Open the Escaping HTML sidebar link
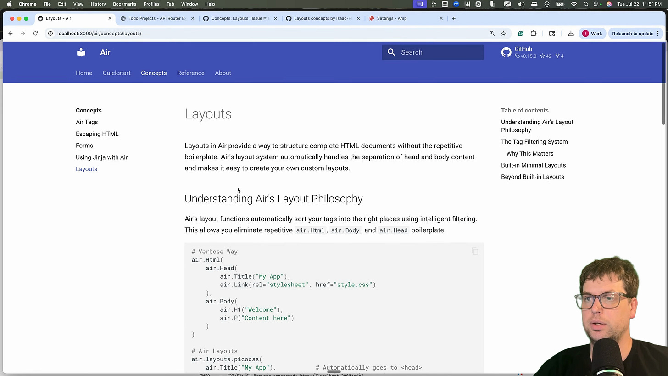Screen dimensions: 668x376 click(97, 134)
